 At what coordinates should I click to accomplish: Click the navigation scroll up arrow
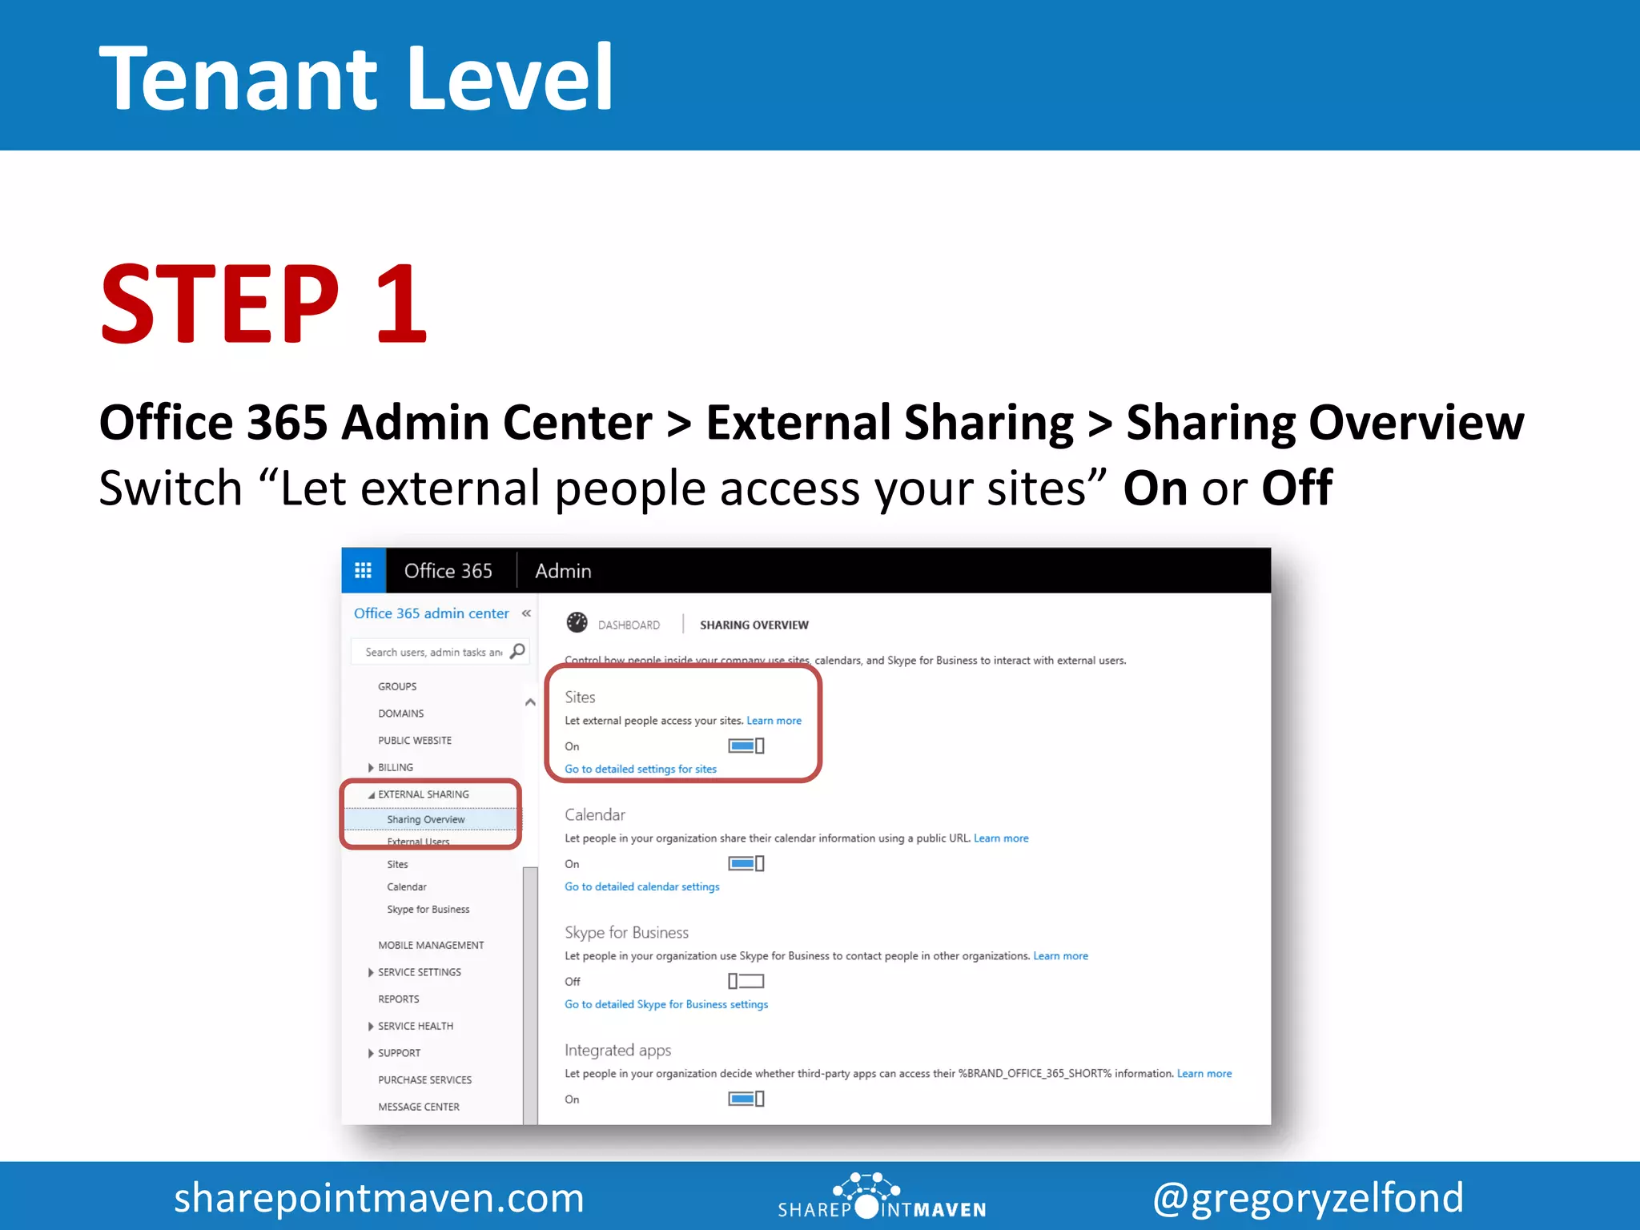(x=530, y=702)
